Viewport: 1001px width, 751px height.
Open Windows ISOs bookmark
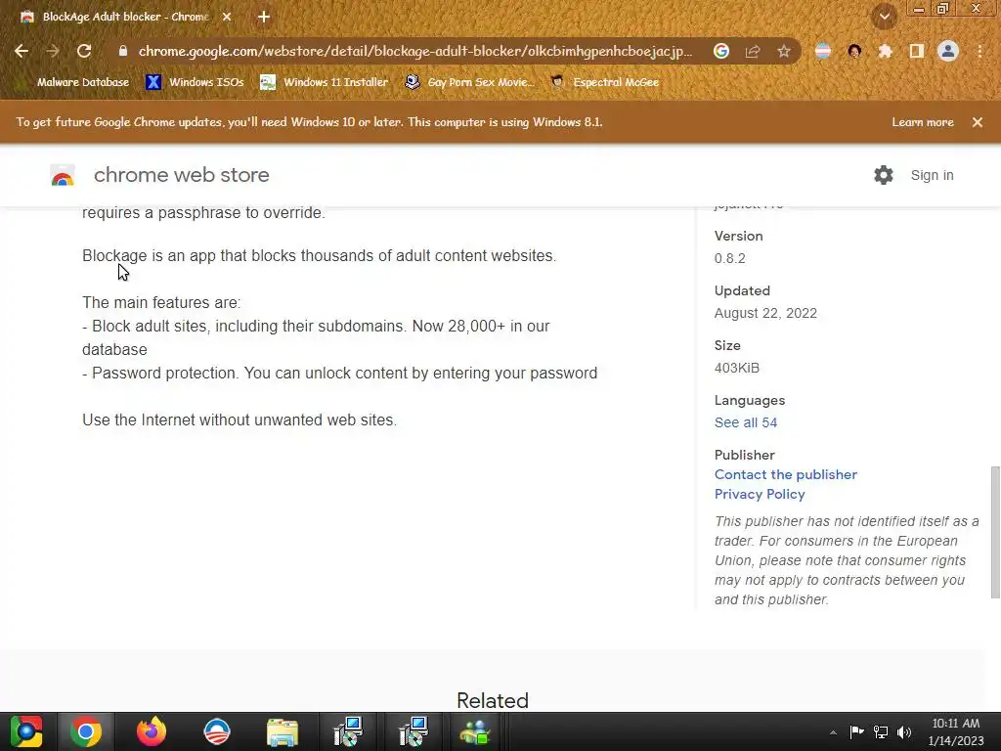click(195, 82)
